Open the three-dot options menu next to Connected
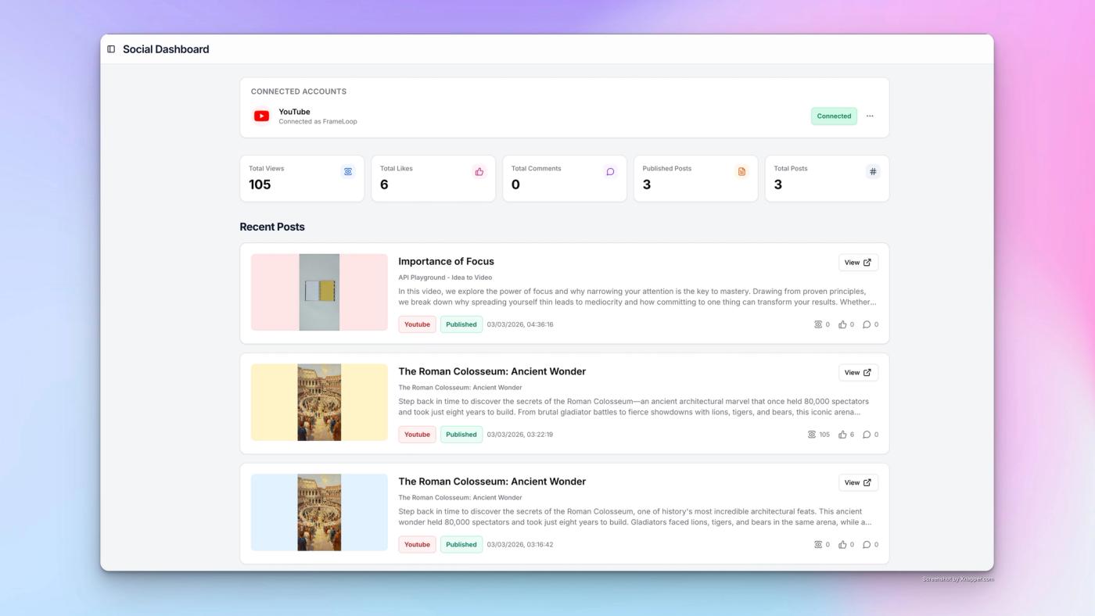 tap(869, 116)
